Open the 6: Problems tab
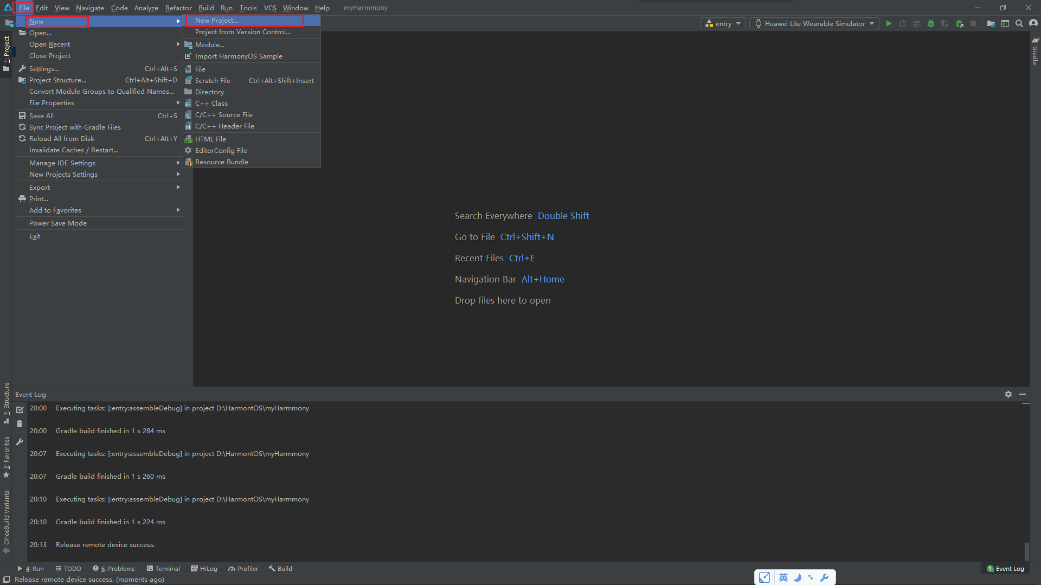The height and width of the screenshot is (585, 1041). pos(113,569)
